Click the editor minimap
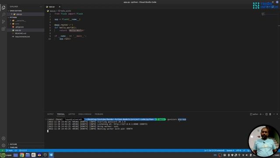The height and width of the screenshot is (158, 280). click(269, 14)
